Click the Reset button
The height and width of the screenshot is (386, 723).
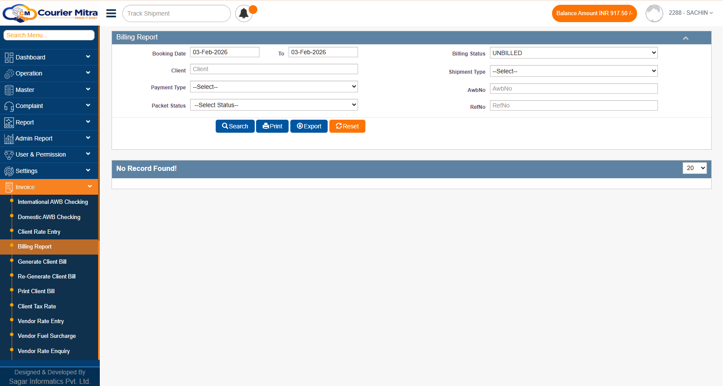pos(347,126)
